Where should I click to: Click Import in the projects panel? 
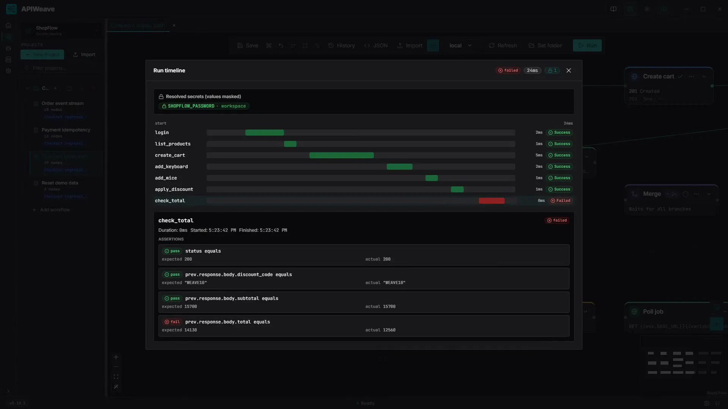pyautogui.click(x=84, y=55)
